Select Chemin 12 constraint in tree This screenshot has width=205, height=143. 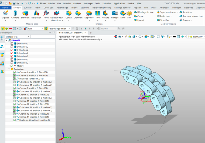[34, 104]
